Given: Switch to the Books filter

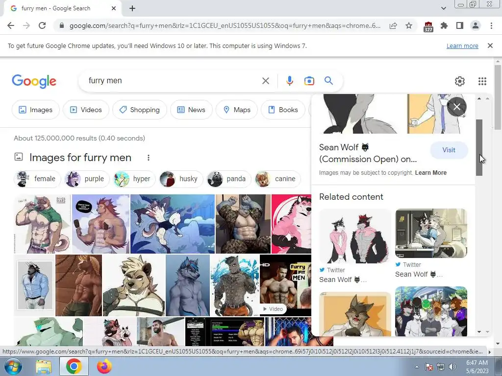Looking at the screenshot, I should click(x=283, y=110).
